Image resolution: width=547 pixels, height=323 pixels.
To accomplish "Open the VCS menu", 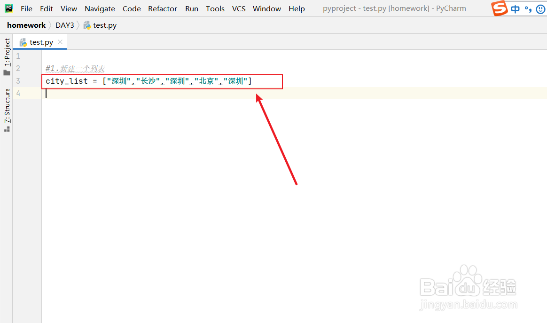I will (239, 9).
